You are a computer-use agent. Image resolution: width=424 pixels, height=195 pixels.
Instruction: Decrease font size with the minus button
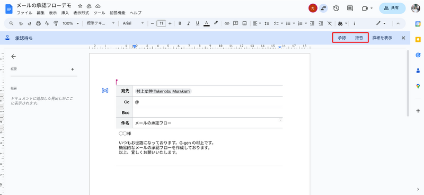(152, 23)
